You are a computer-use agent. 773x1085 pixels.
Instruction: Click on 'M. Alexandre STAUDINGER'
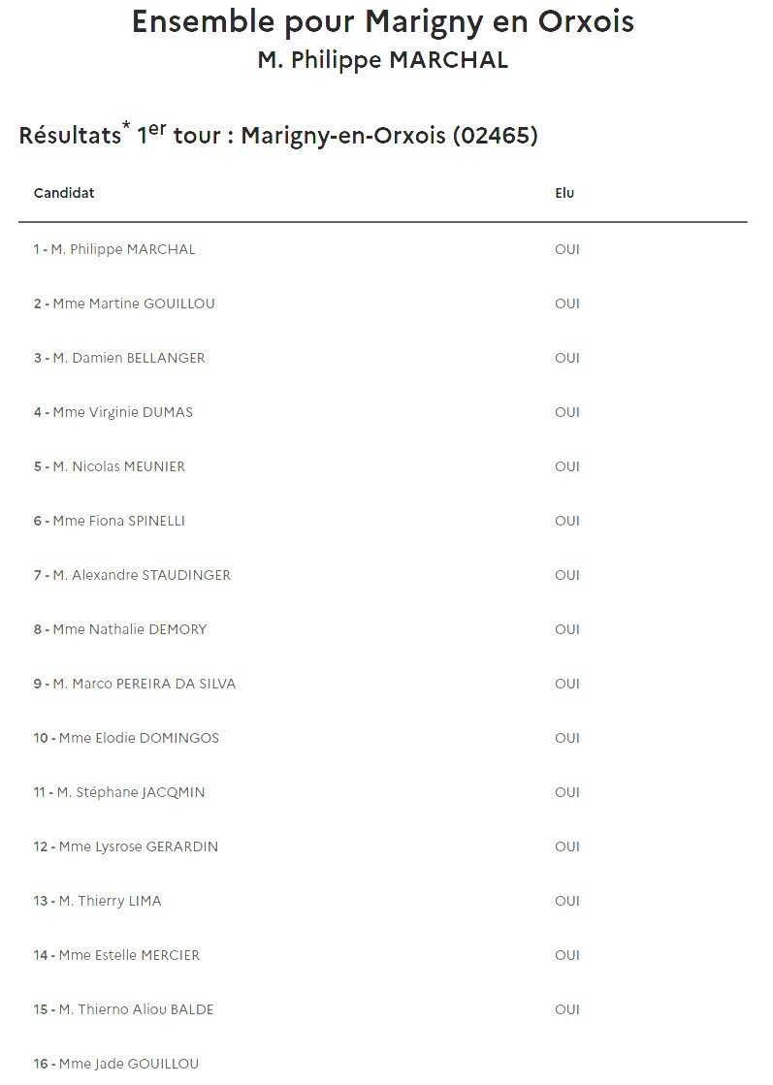click(x=132, y=575)
